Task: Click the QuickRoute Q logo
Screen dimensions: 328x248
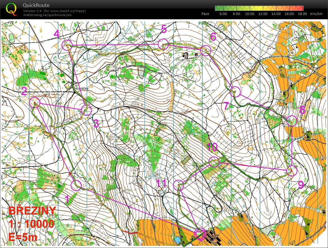Action: 11,9
